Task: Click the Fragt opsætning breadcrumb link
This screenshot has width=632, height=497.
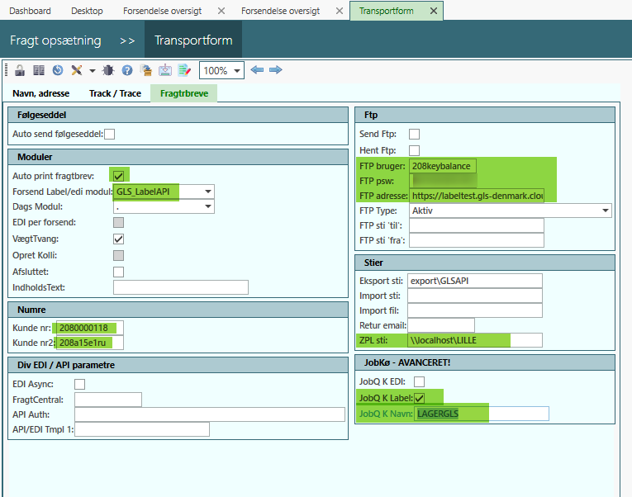Action: (x=55, y=40)
